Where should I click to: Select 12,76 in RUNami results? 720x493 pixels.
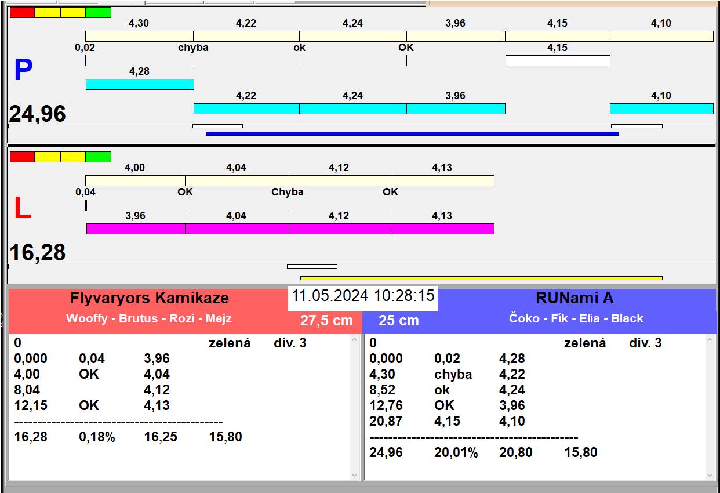pos(386,405)
